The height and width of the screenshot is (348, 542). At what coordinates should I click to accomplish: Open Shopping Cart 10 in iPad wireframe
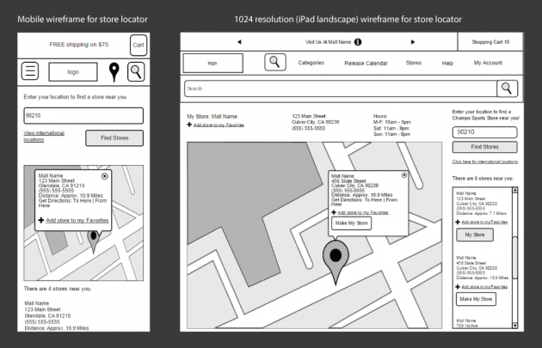pos(490,42)
